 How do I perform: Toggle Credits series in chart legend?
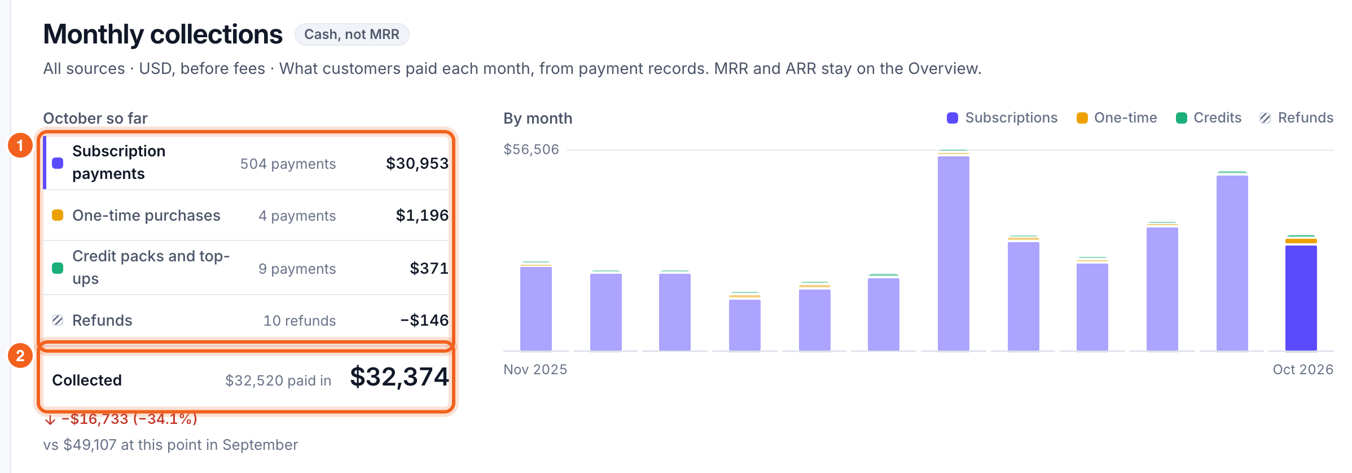pos(1209,118)
